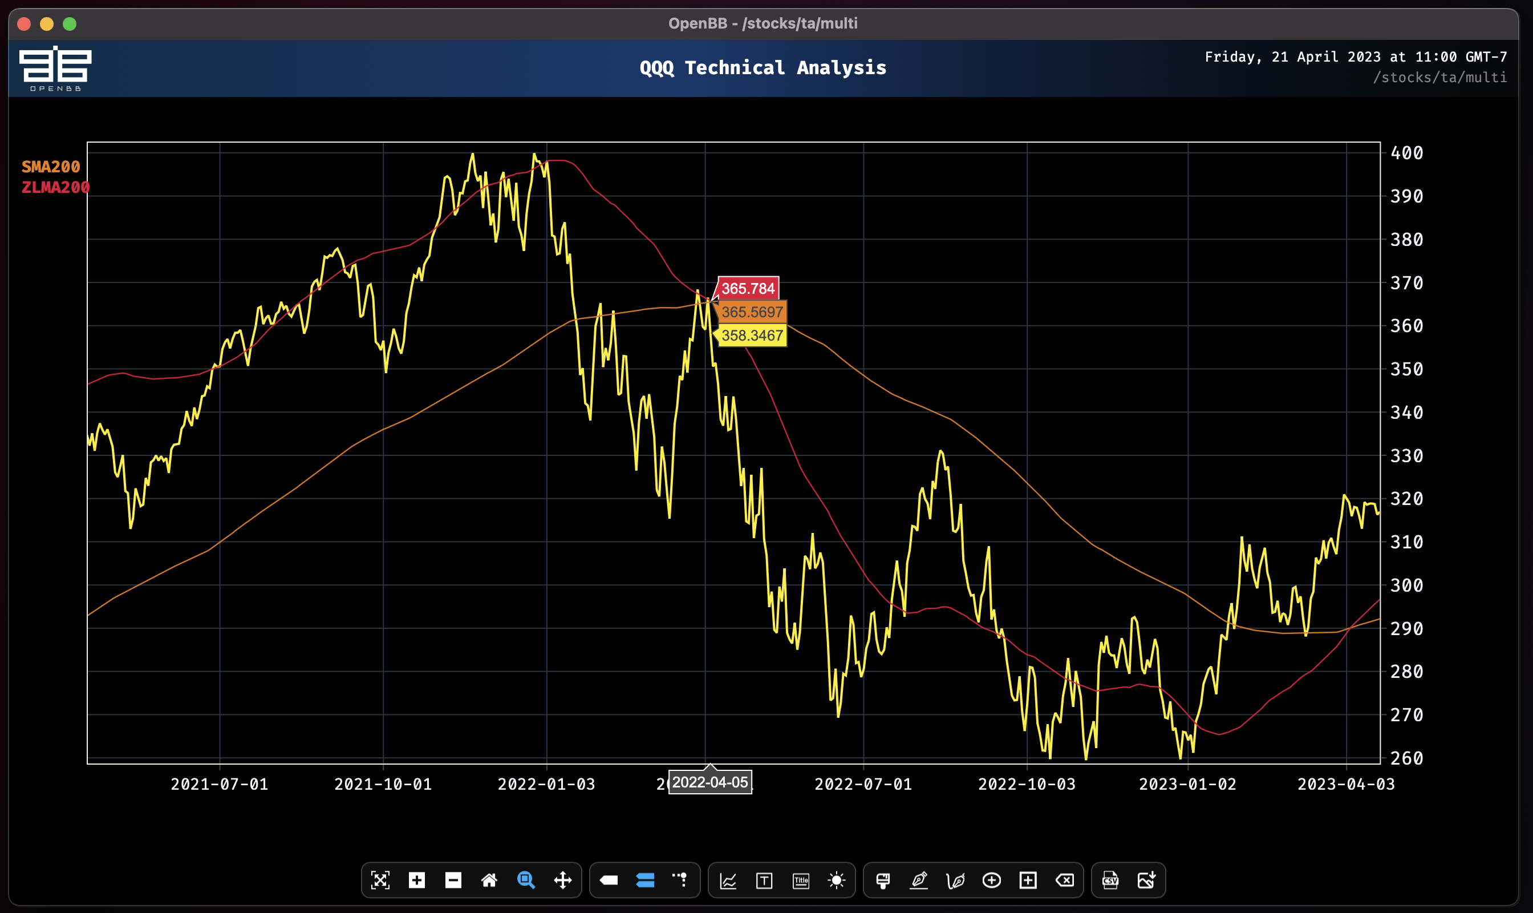Click the 2023-04-03 x-axis label
The image size is (1533, 913).
[x=1346, y=785]
